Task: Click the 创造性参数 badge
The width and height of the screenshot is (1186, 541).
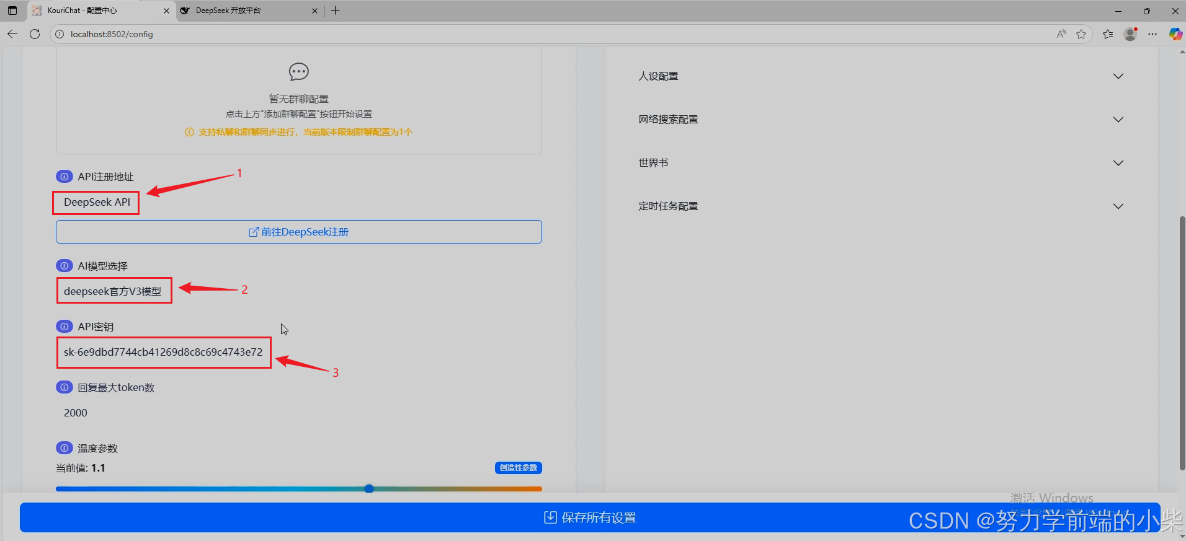Action: pyautogui.click(x=519, y=468)
